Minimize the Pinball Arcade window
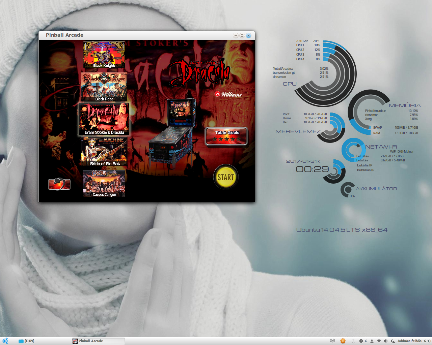 point(236,35)
